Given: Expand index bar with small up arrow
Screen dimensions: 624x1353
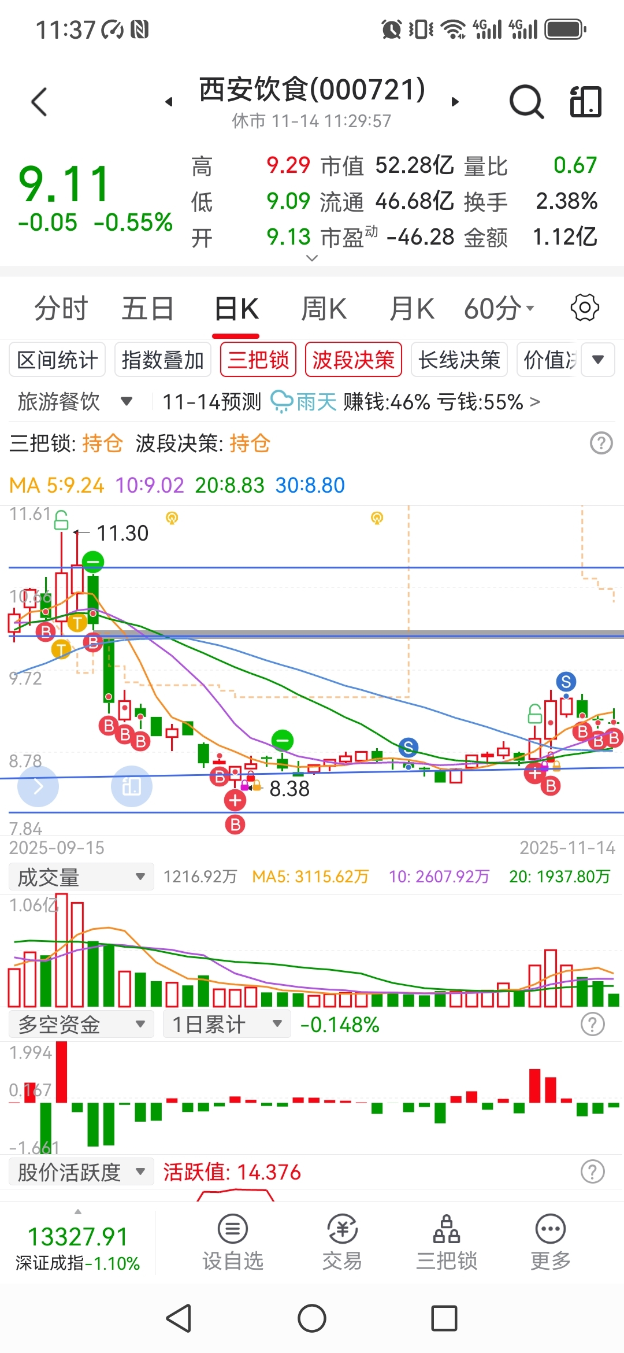Looking at the screenshot, I should pyautogui.click(x=78, y=1211).
